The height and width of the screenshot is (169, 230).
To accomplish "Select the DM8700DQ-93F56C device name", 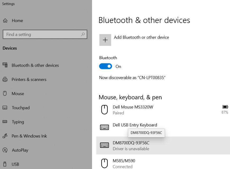I will click(131, 143).
